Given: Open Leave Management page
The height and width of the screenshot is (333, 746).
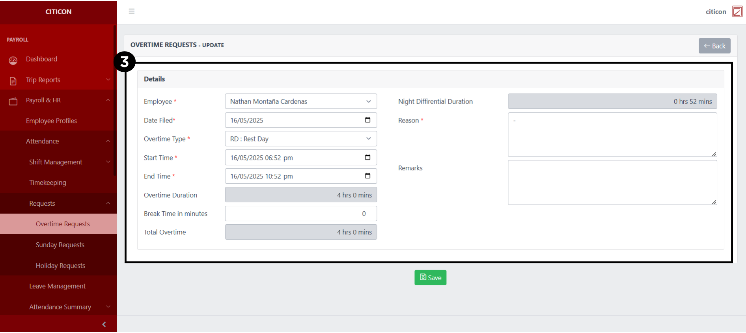Looking at the screenshot, I should coord(57,286).
